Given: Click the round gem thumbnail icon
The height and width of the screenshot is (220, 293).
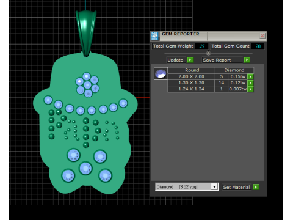Looking at the screenshot, I should tap(161, 73).
